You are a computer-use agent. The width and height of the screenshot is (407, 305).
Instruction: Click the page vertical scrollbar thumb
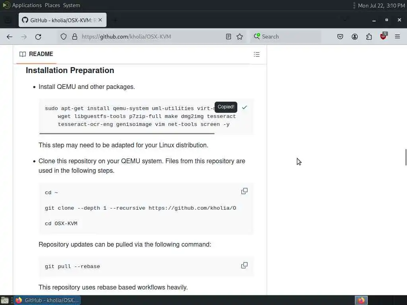405,157
